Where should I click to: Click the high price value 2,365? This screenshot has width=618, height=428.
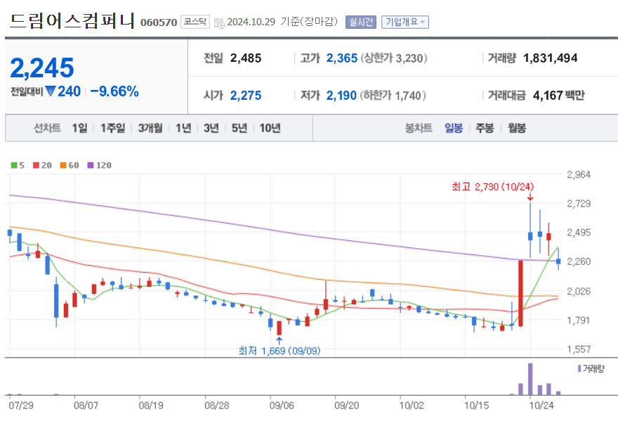[342, 58]
